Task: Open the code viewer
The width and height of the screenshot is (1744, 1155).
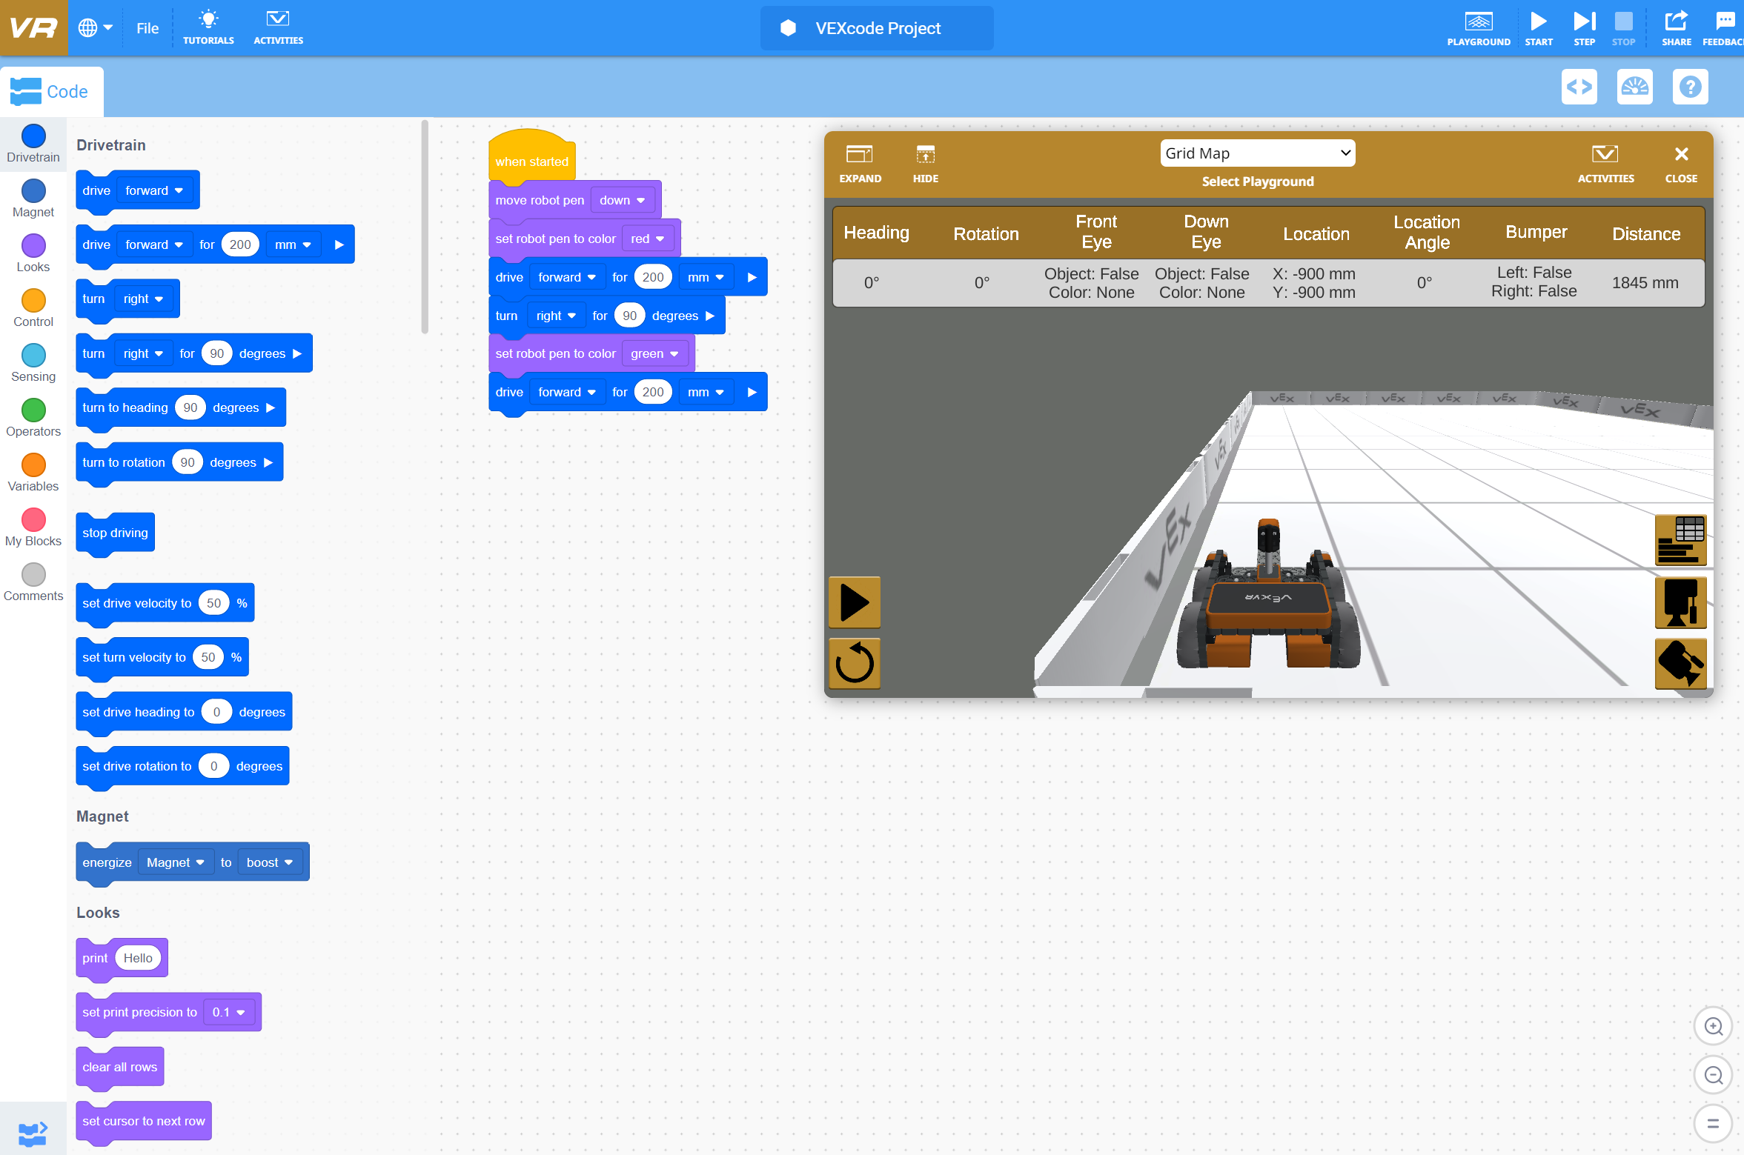Action: point(1580,87)
